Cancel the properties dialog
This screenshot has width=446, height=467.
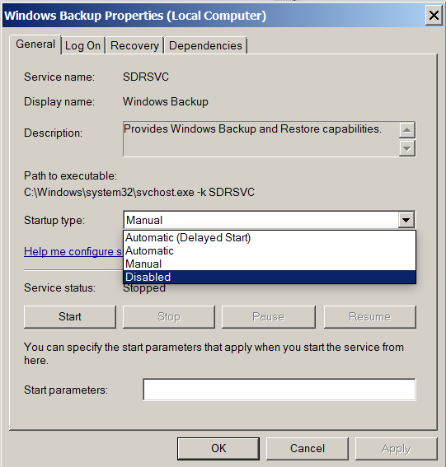[308, 449]
